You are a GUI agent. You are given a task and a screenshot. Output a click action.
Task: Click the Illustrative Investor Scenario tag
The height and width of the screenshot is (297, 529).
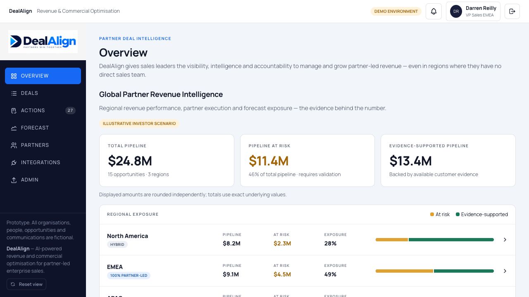click(x=139, y=123)
